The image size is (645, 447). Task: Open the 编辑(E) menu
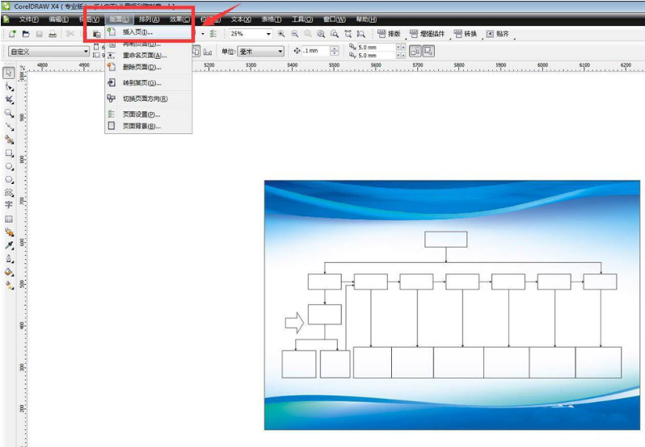tap(59, 19)
